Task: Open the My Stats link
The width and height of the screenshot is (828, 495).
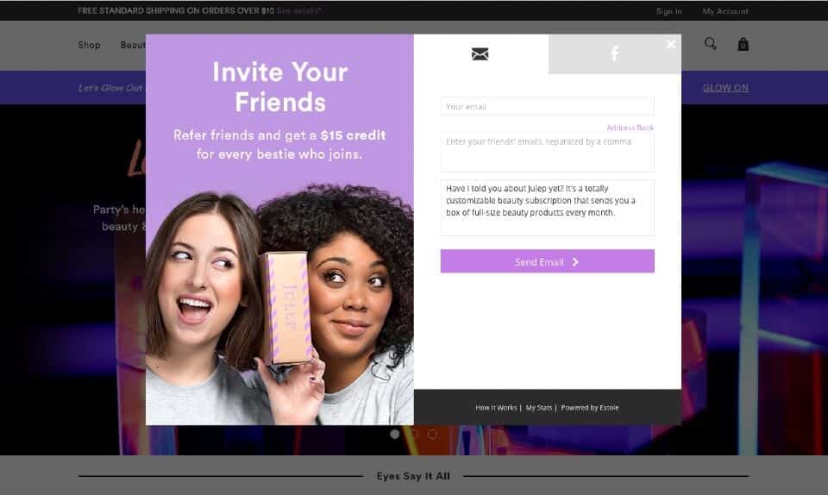Action: click(x=538, y=408)
